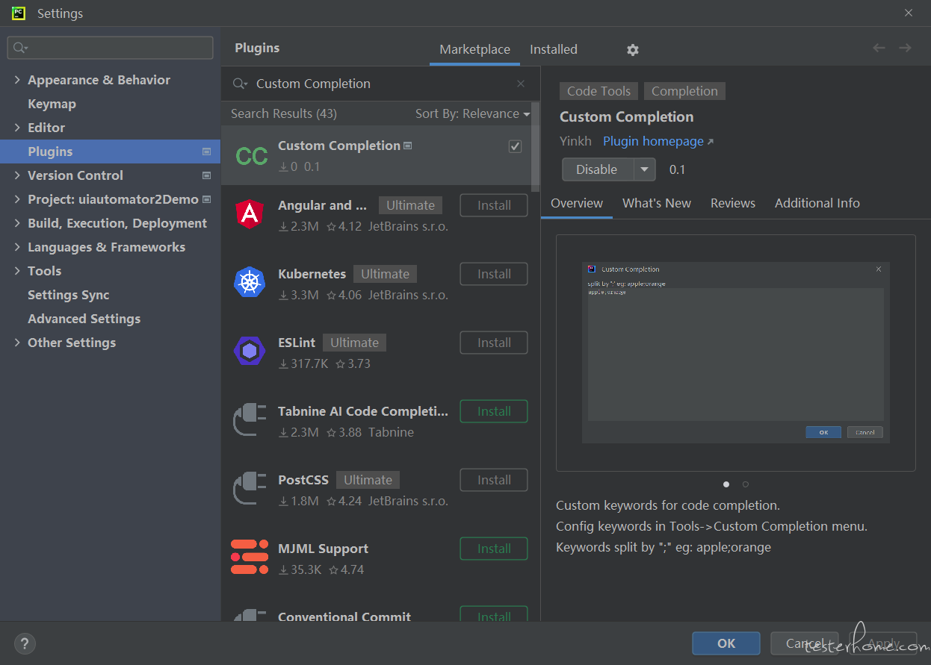This screenshot has width=931, height=665.
Task: Open the Sort By: Relevance dropdown
Action: (x=472, y=113)
